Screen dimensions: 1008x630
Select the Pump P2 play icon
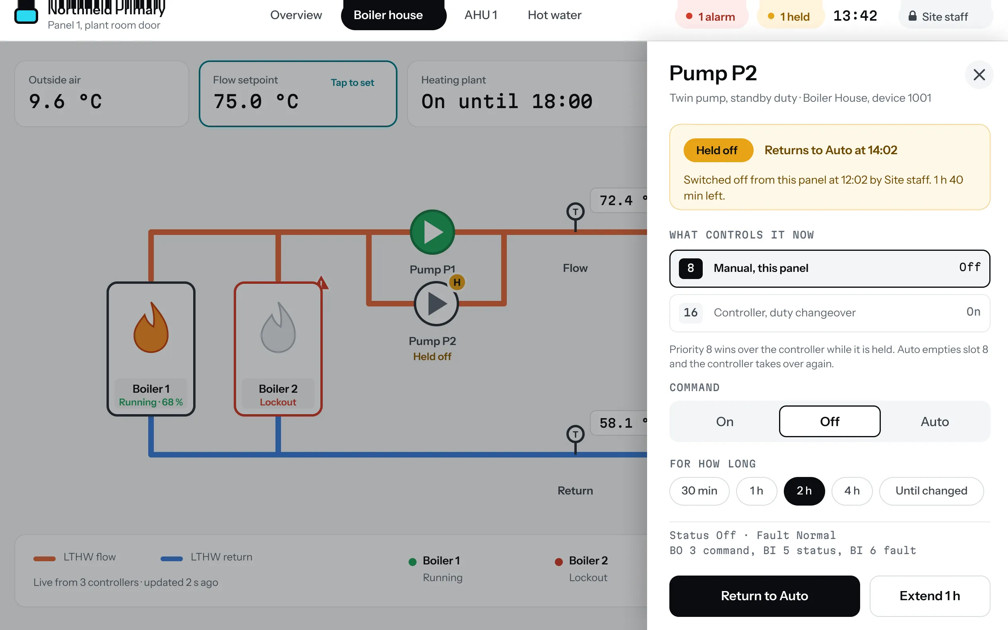coord(436,304)
